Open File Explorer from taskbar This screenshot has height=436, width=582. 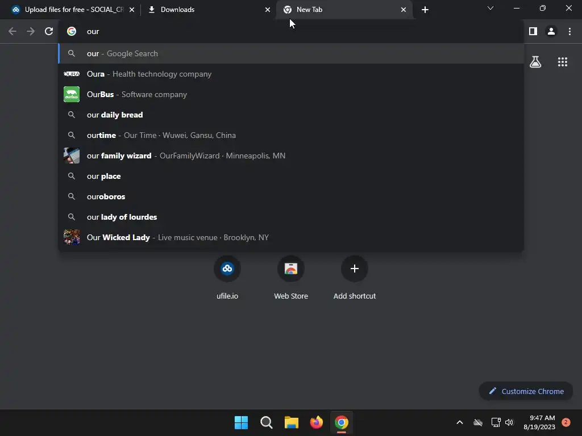(292, 422)
